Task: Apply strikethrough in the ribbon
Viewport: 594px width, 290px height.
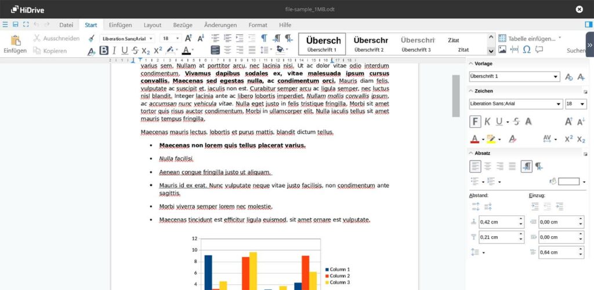Action: (x=135, y=51)
